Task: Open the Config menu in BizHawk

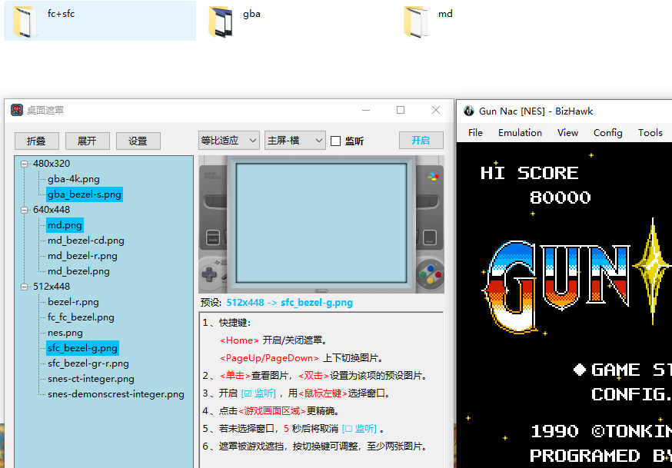Action: click(x=607, y=132)
